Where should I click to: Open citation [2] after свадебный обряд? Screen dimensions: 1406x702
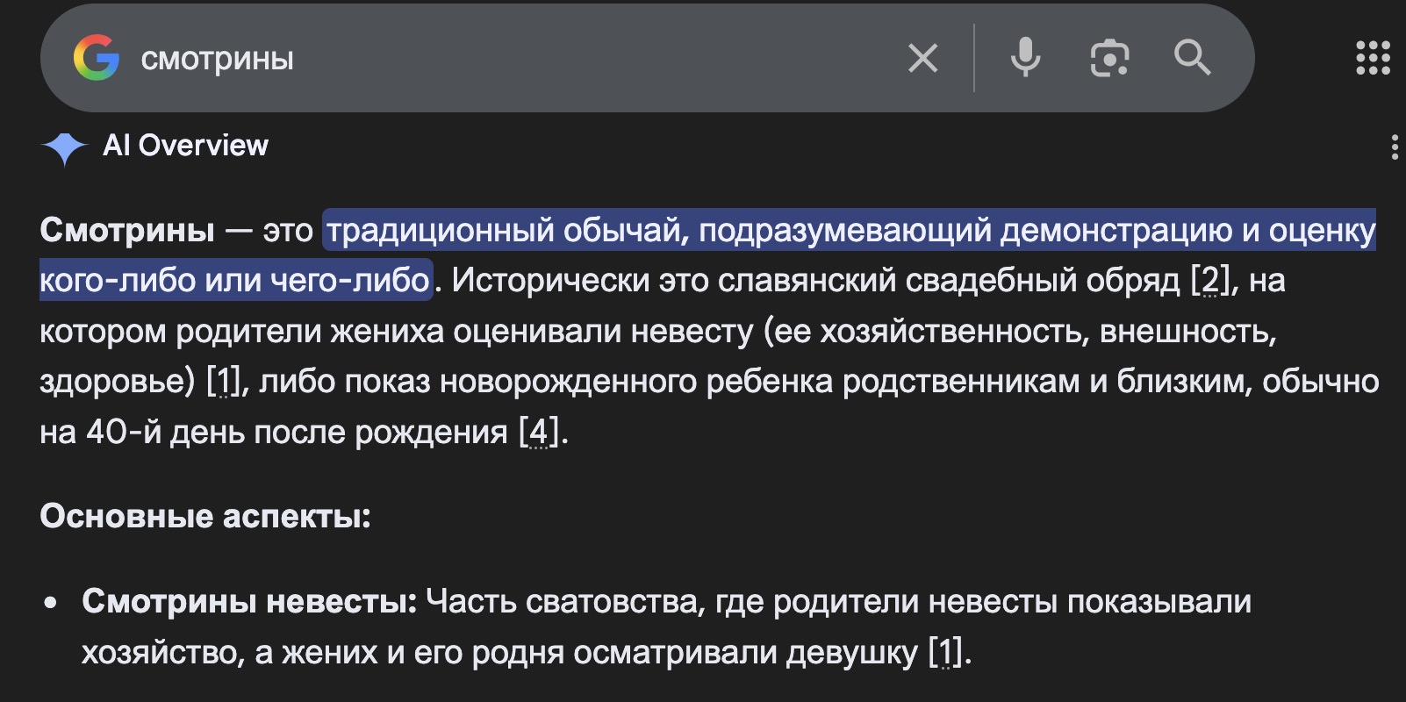point(1210,281)
